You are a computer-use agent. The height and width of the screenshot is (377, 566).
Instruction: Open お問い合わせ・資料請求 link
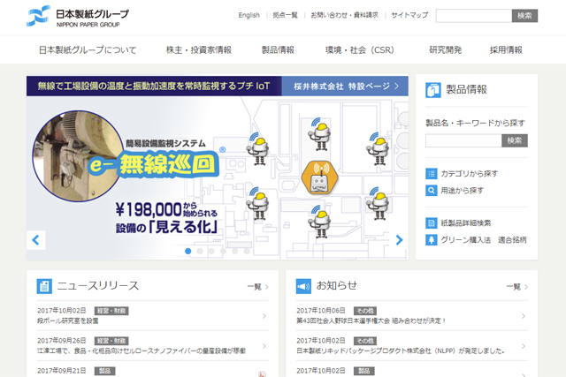pos(344,15)
